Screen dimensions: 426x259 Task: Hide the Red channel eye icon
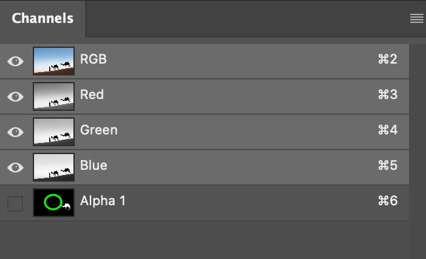16,96
